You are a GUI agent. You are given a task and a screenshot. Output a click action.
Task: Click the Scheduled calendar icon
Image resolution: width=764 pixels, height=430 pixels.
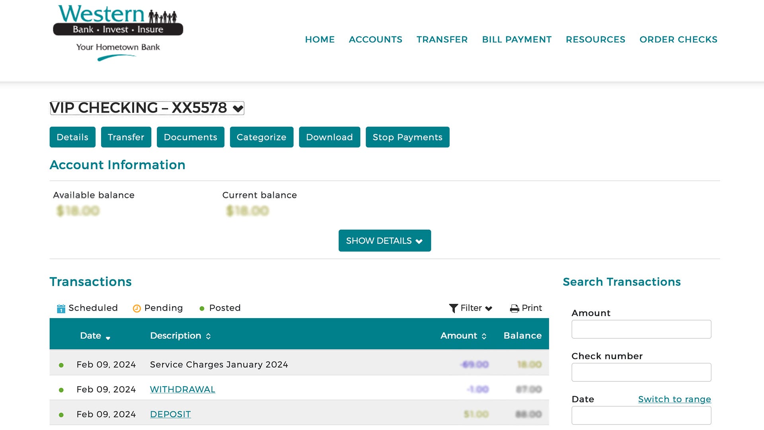[x=61, y=309]
